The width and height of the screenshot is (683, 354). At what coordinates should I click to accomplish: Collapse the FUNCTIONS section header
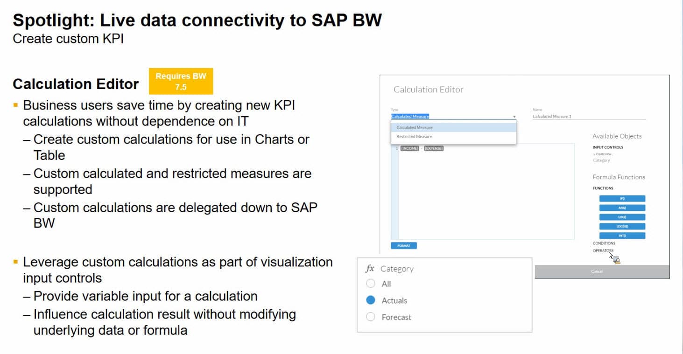[603, 188]
